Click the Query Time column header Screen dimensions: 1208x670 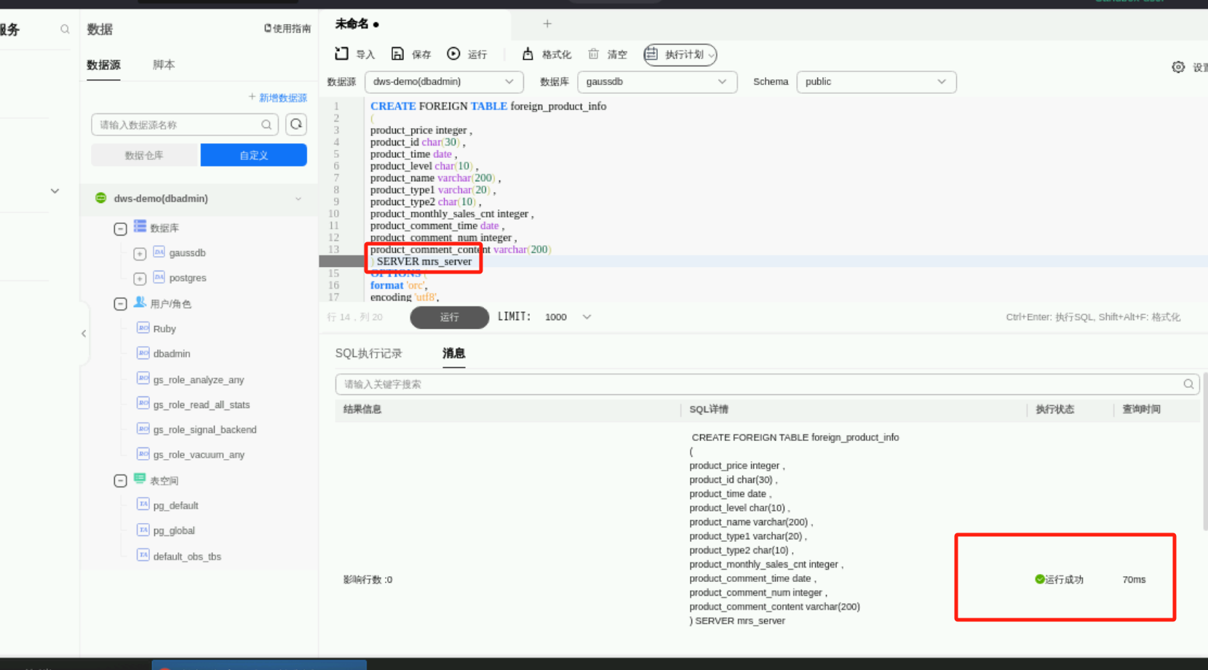[1141, 410]
